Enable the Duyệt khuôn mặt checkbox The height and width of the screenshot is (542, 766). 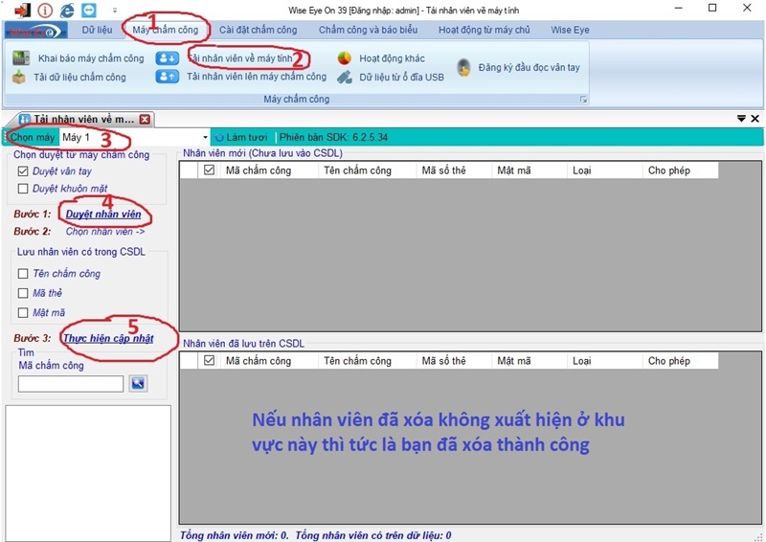24,189
